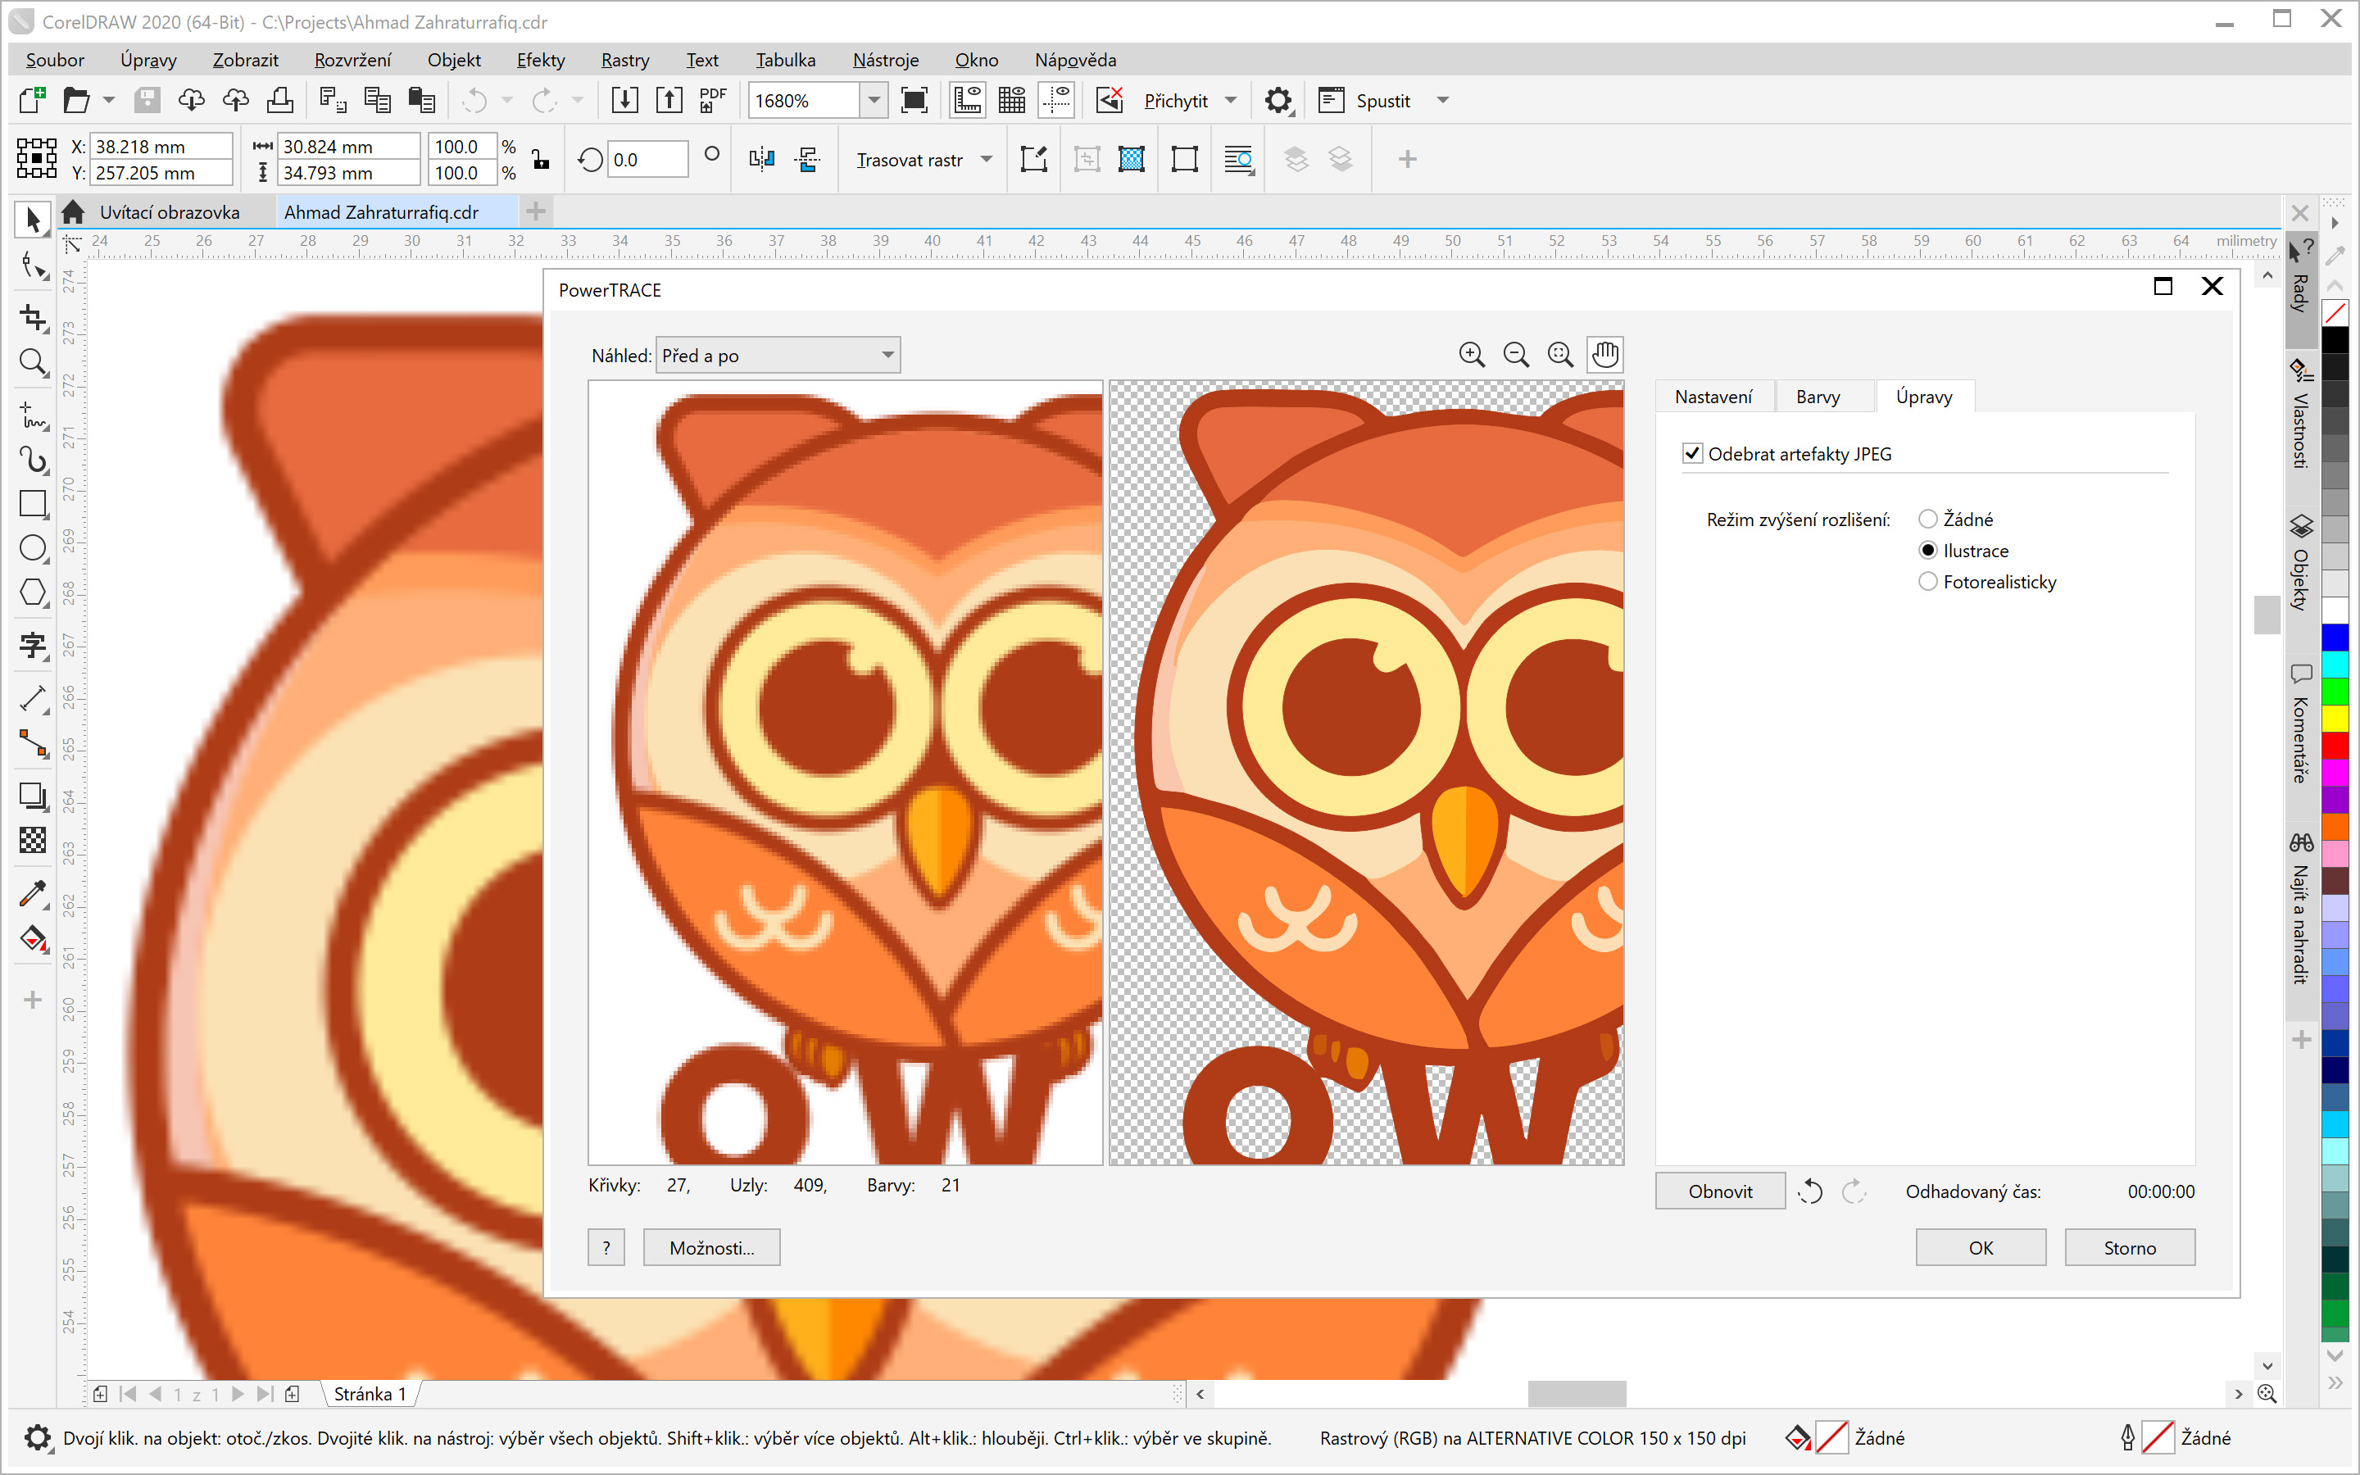Open the Efekty menu
Viewport: 2360px width, 1475px height.
click(x=540, y=61)
